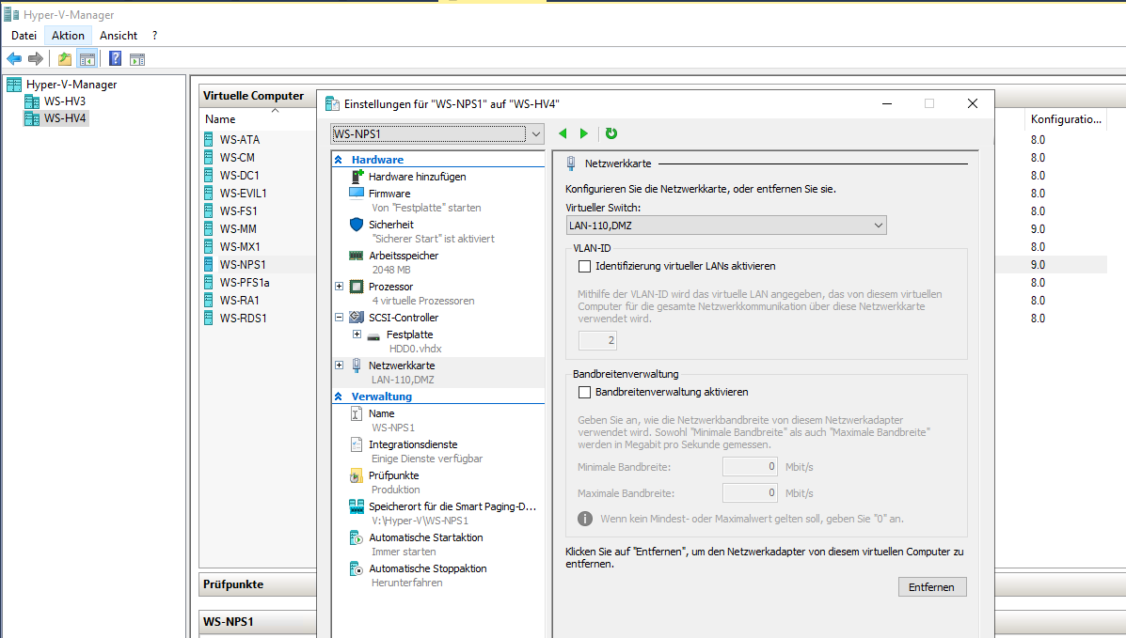This screenshot has width=1126, height=638.
Task: Open the Ansicht menu
Action: [x=119, y=35]
